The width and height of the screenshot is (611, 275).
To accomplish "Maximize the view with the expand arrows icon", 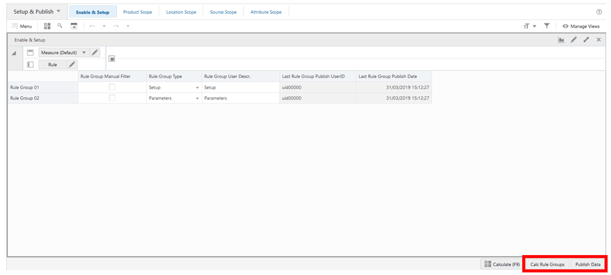I will [x=586, y=40].
